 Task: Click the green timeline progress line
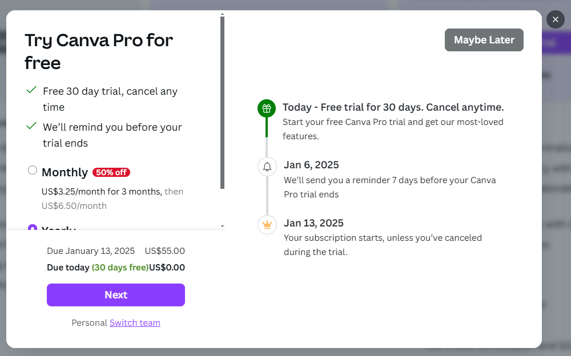[266, 128]
